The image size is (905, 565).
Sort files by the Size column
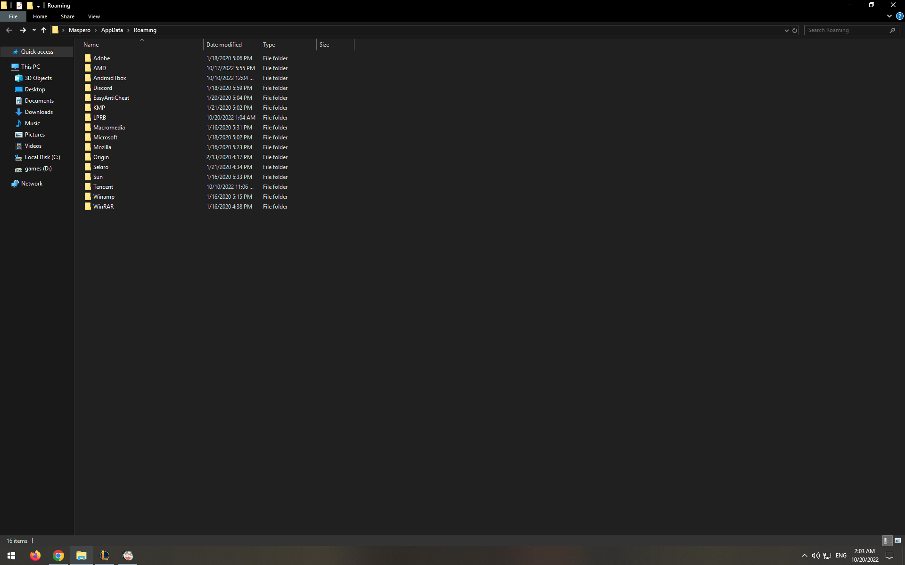tap(336, 45)
